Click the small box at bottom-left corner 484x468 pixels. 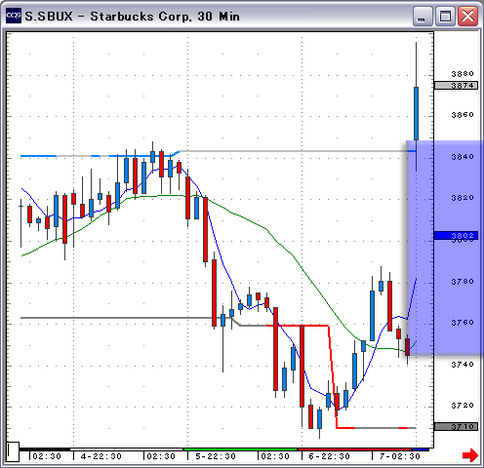coord(14,451)
